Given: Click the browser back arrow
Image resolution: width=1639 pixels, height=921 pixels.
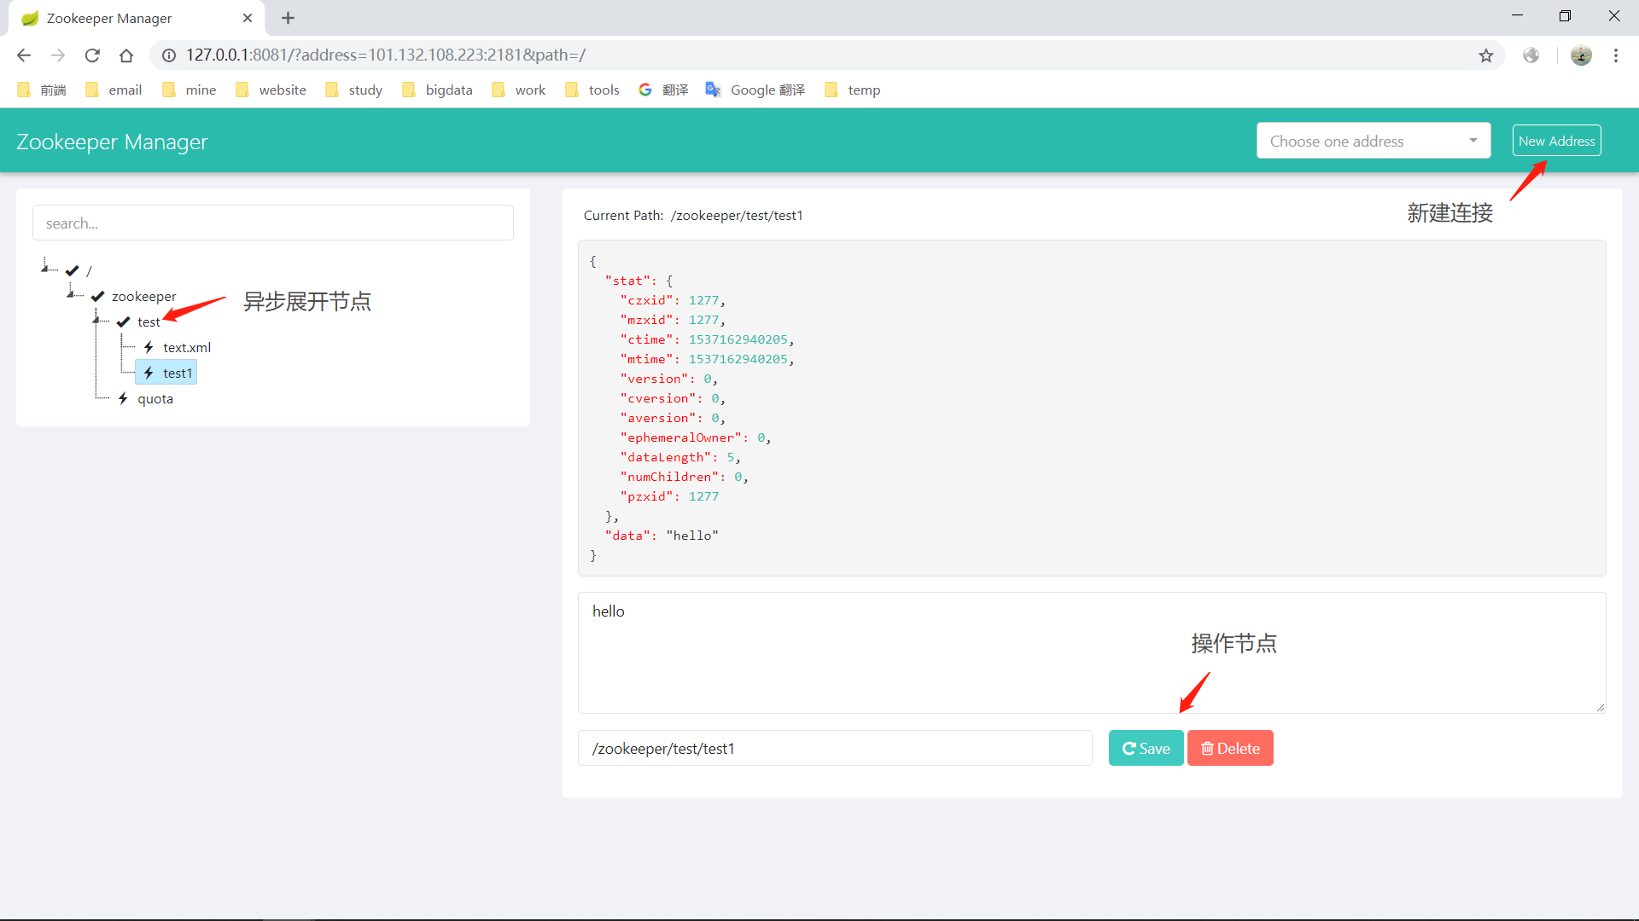Looking at the screenshot, I should click(x=24, y=55).
